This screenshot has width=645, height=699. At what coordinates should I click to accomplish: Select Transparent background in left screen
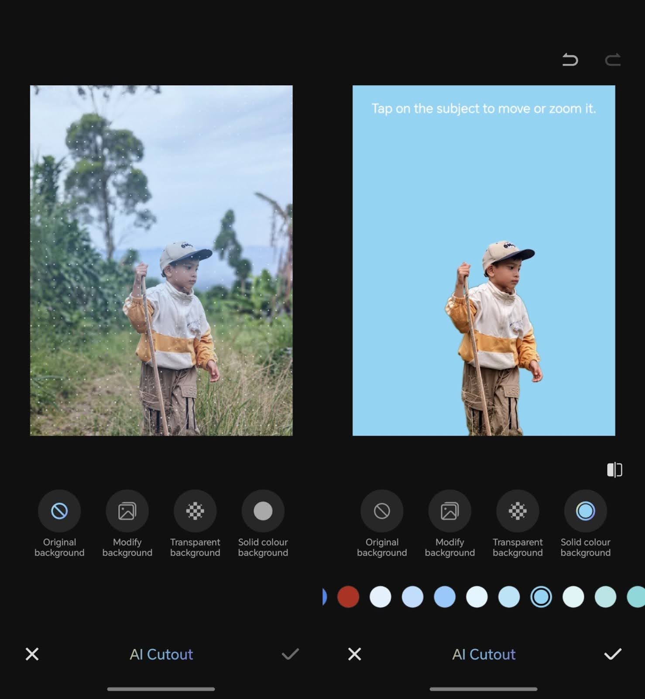pyautogui.click(x=195, y=523)
